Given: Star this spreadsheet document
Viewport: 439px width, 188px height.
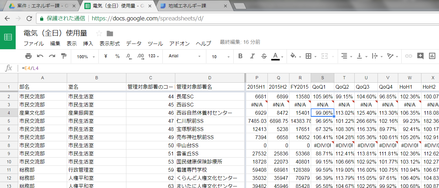Looking at the screenshot, I should (x=99, y=33).
